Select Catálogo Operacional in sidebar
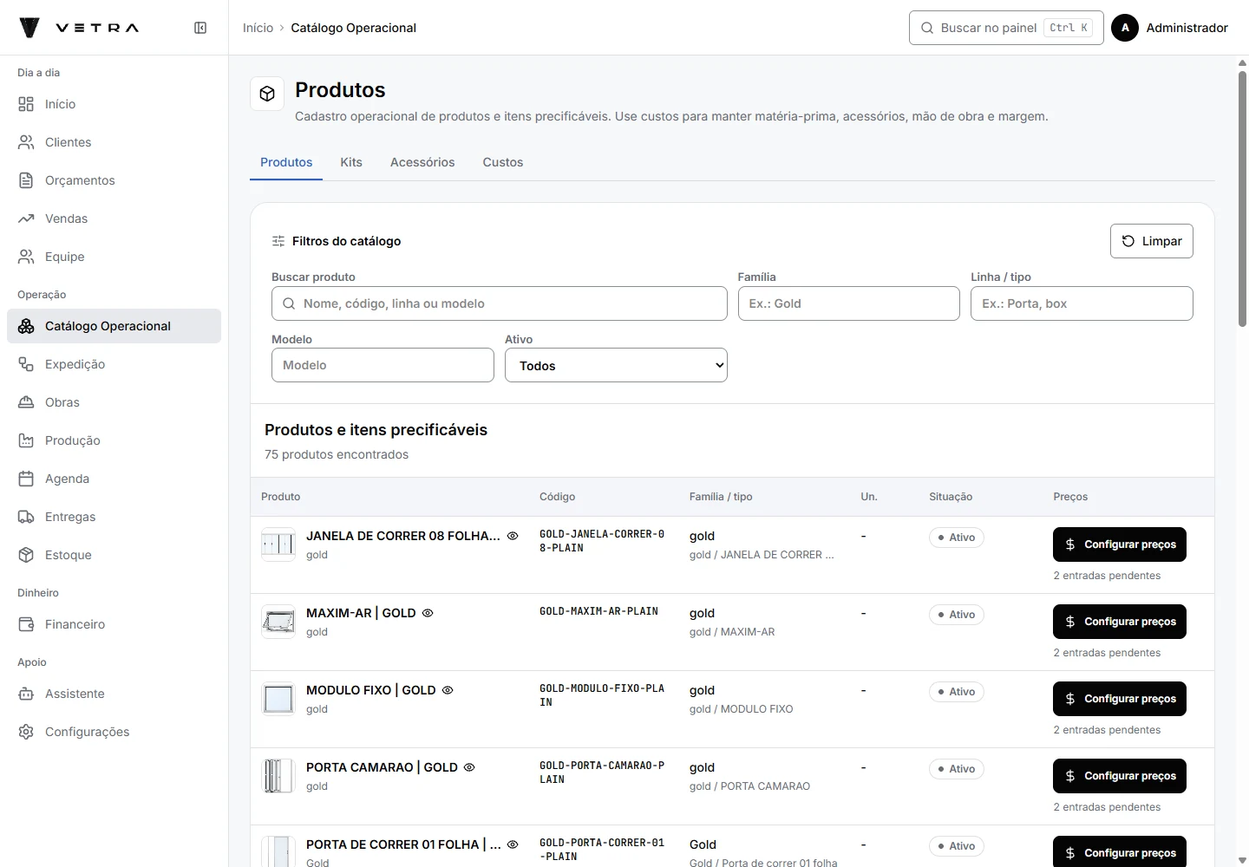 pyautogui.click(x=114, y=326)
